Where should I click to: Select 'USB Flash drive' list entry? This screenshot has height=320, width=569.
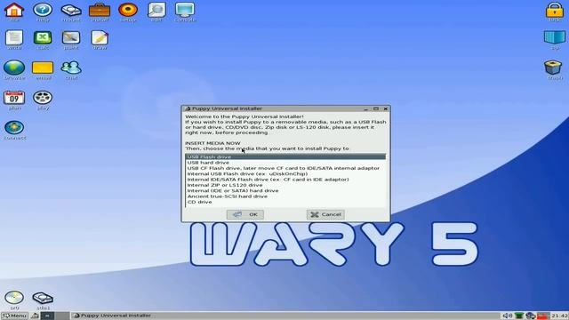coord(285,156)
